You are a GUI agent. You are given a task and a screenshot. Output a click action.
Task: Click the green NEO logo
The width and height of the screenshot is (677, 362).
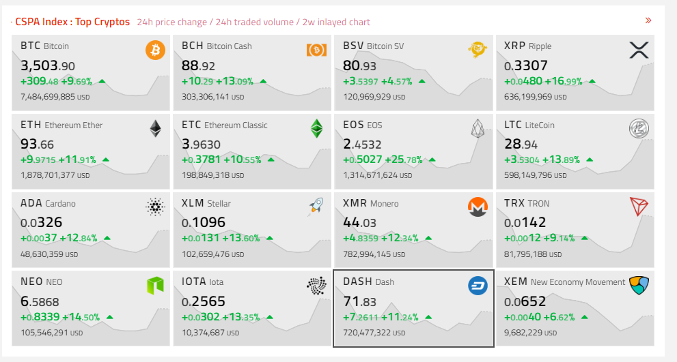pyautogui.click(x=156, y=285)
